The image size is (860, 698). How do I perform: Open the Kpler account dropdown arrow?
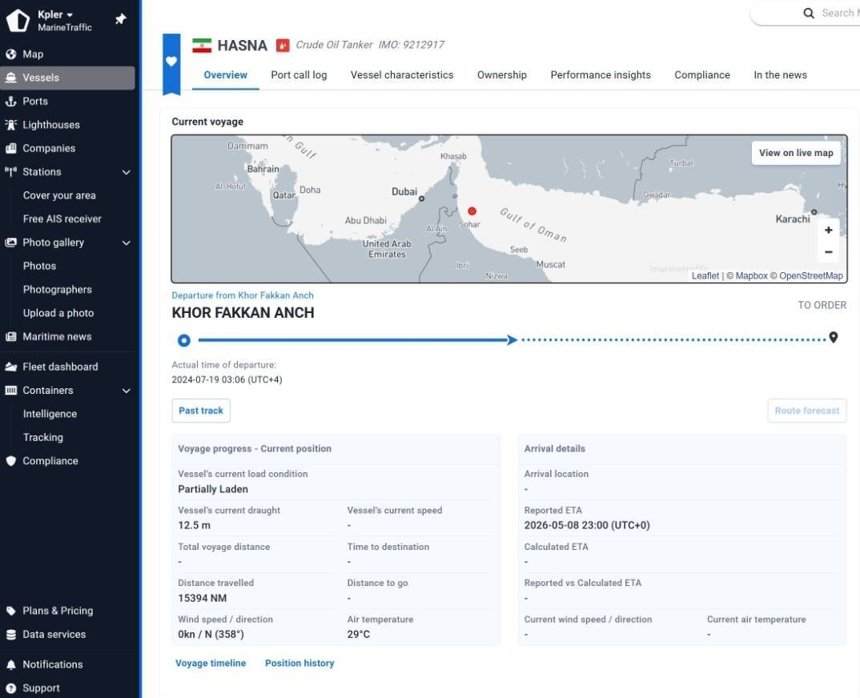70,15
